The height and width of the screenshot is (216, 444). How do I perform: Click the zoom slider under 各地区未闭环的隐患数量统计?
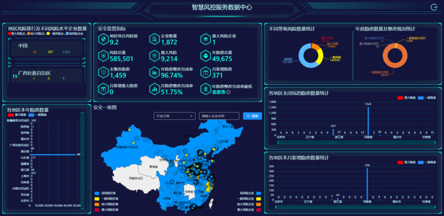tap(357, 143)
